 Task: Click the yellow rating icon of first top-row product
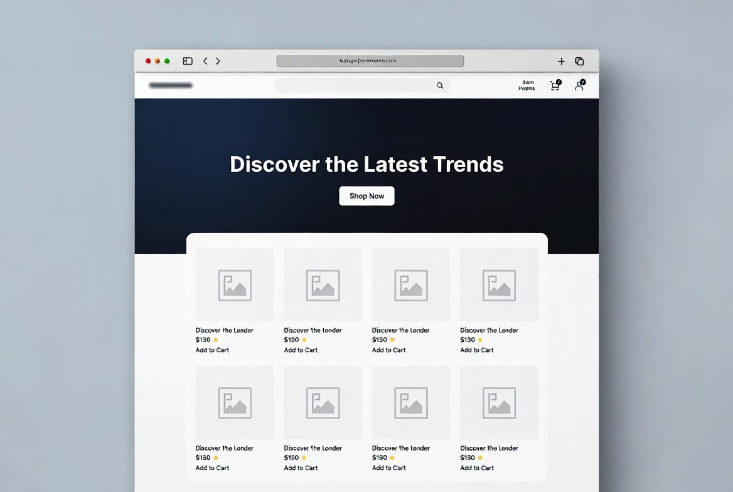(x=215, y=340)
